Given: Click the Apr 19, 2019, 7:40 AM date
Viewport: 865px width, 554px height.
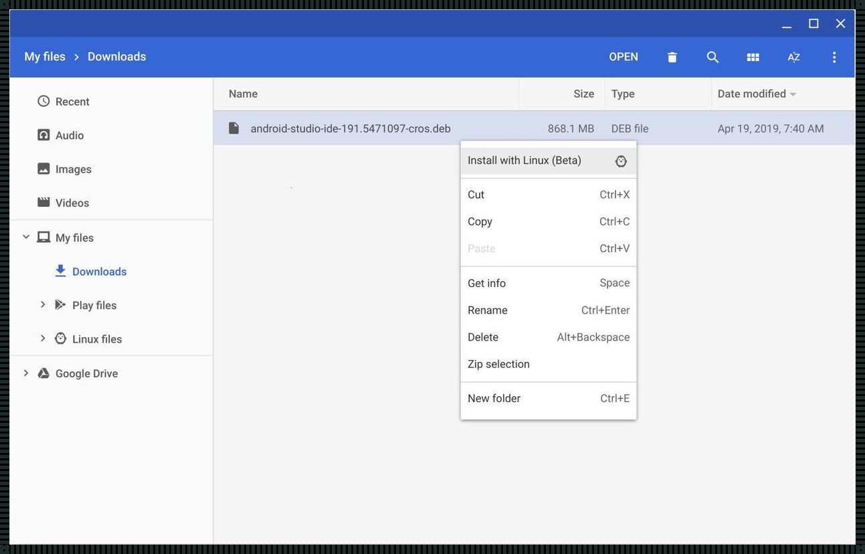Looking at the screenshot, I should pos(771,128).
